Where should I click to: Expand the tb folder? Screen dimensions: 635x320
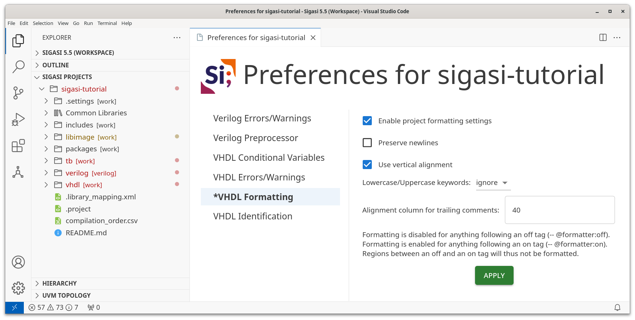[46, 161]
